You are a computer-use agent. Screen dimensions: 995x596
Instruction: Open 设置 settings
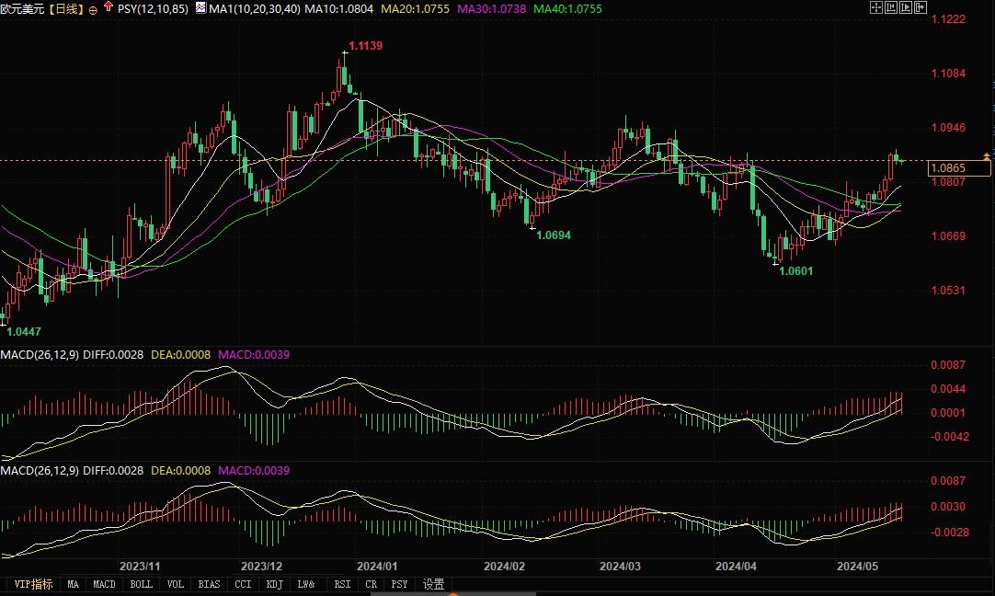tap(433, 584)
